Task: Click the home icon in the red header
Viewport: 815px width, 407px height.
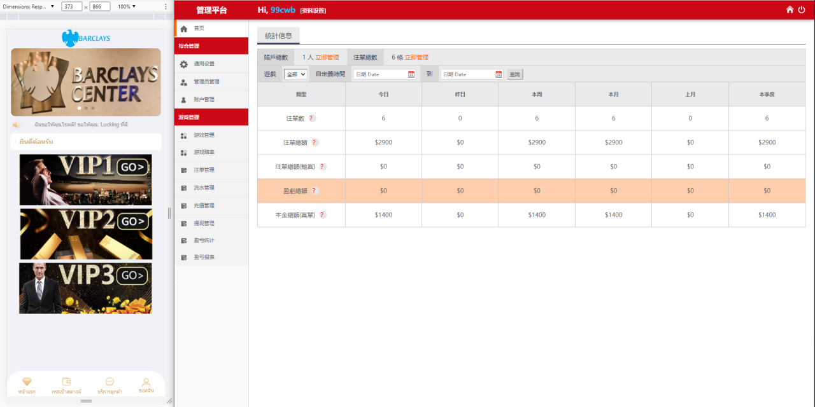Action: click(x=790, y=10)
